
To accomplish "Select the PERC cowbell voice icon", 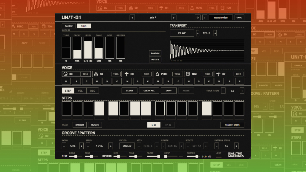I will pyautogui.click(x=157, y=74).
